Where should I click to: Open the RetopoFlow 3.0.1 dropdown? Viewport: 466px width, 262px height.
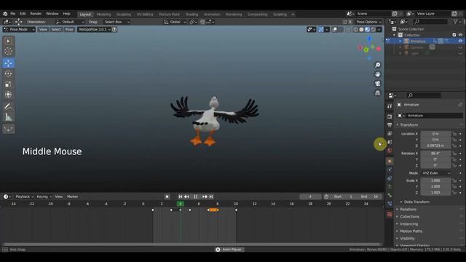point(94,29)
